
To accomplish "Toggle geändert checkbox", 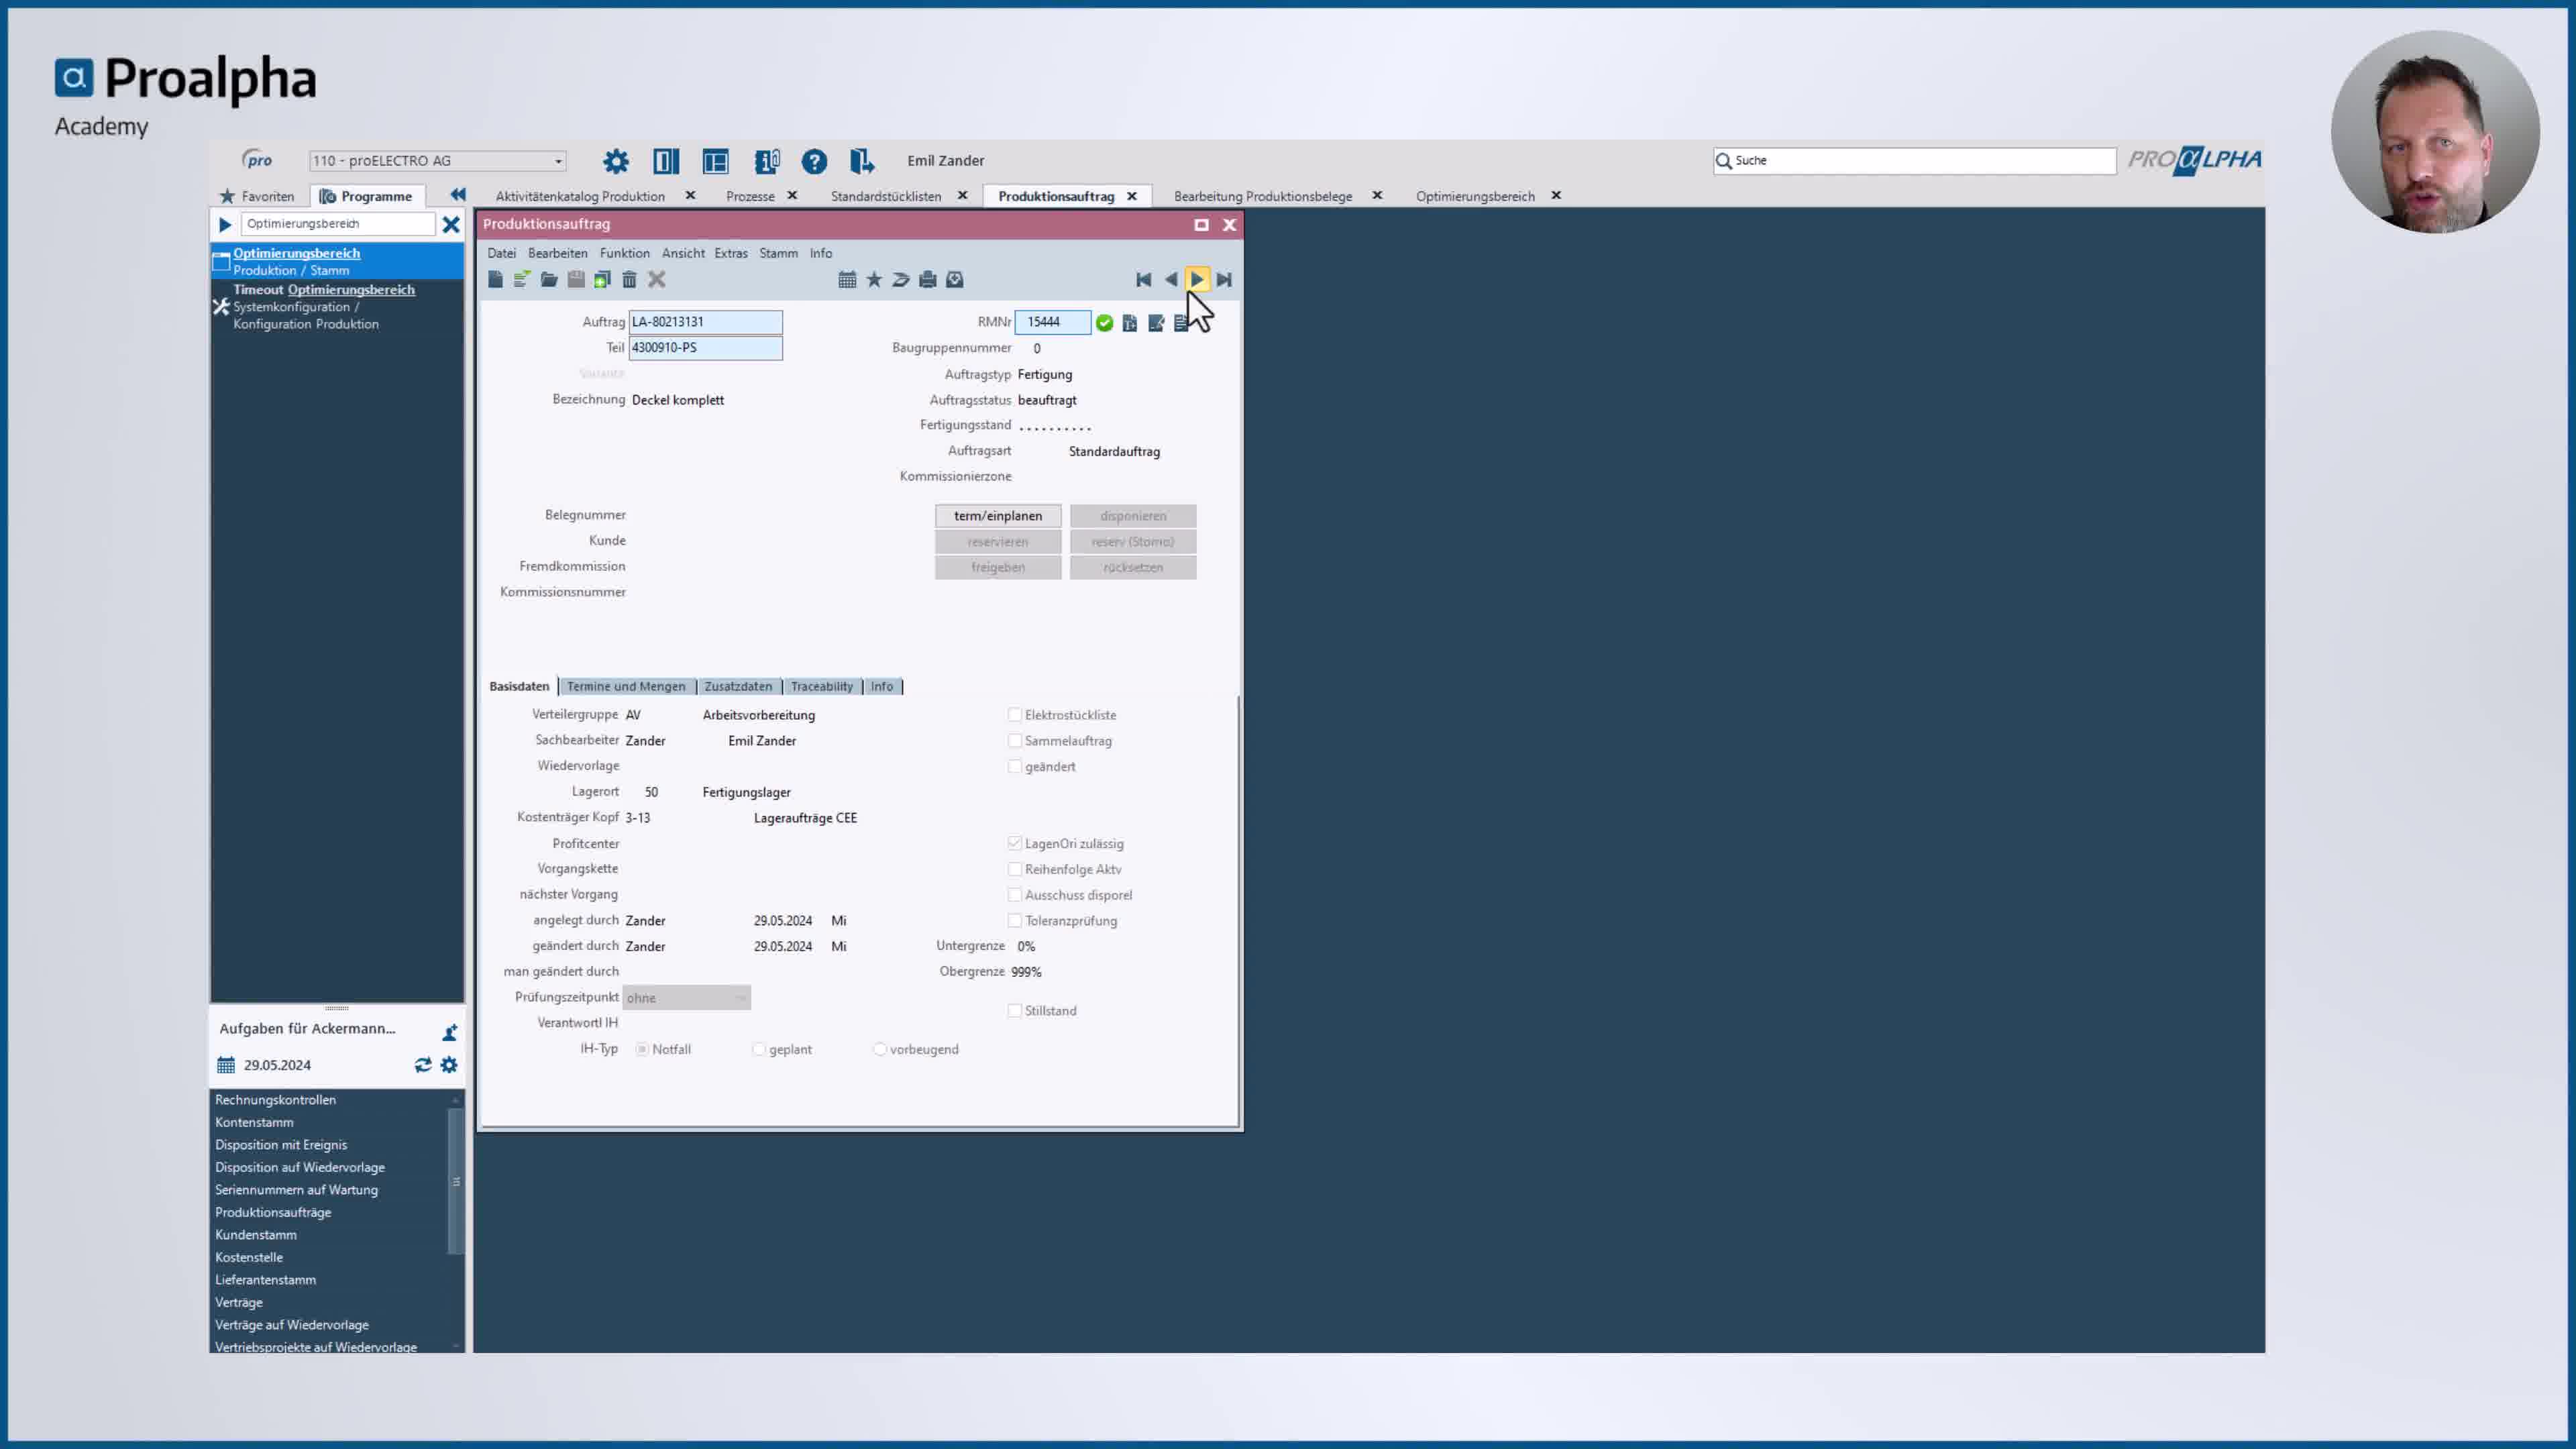I will tap(1015, 767).
